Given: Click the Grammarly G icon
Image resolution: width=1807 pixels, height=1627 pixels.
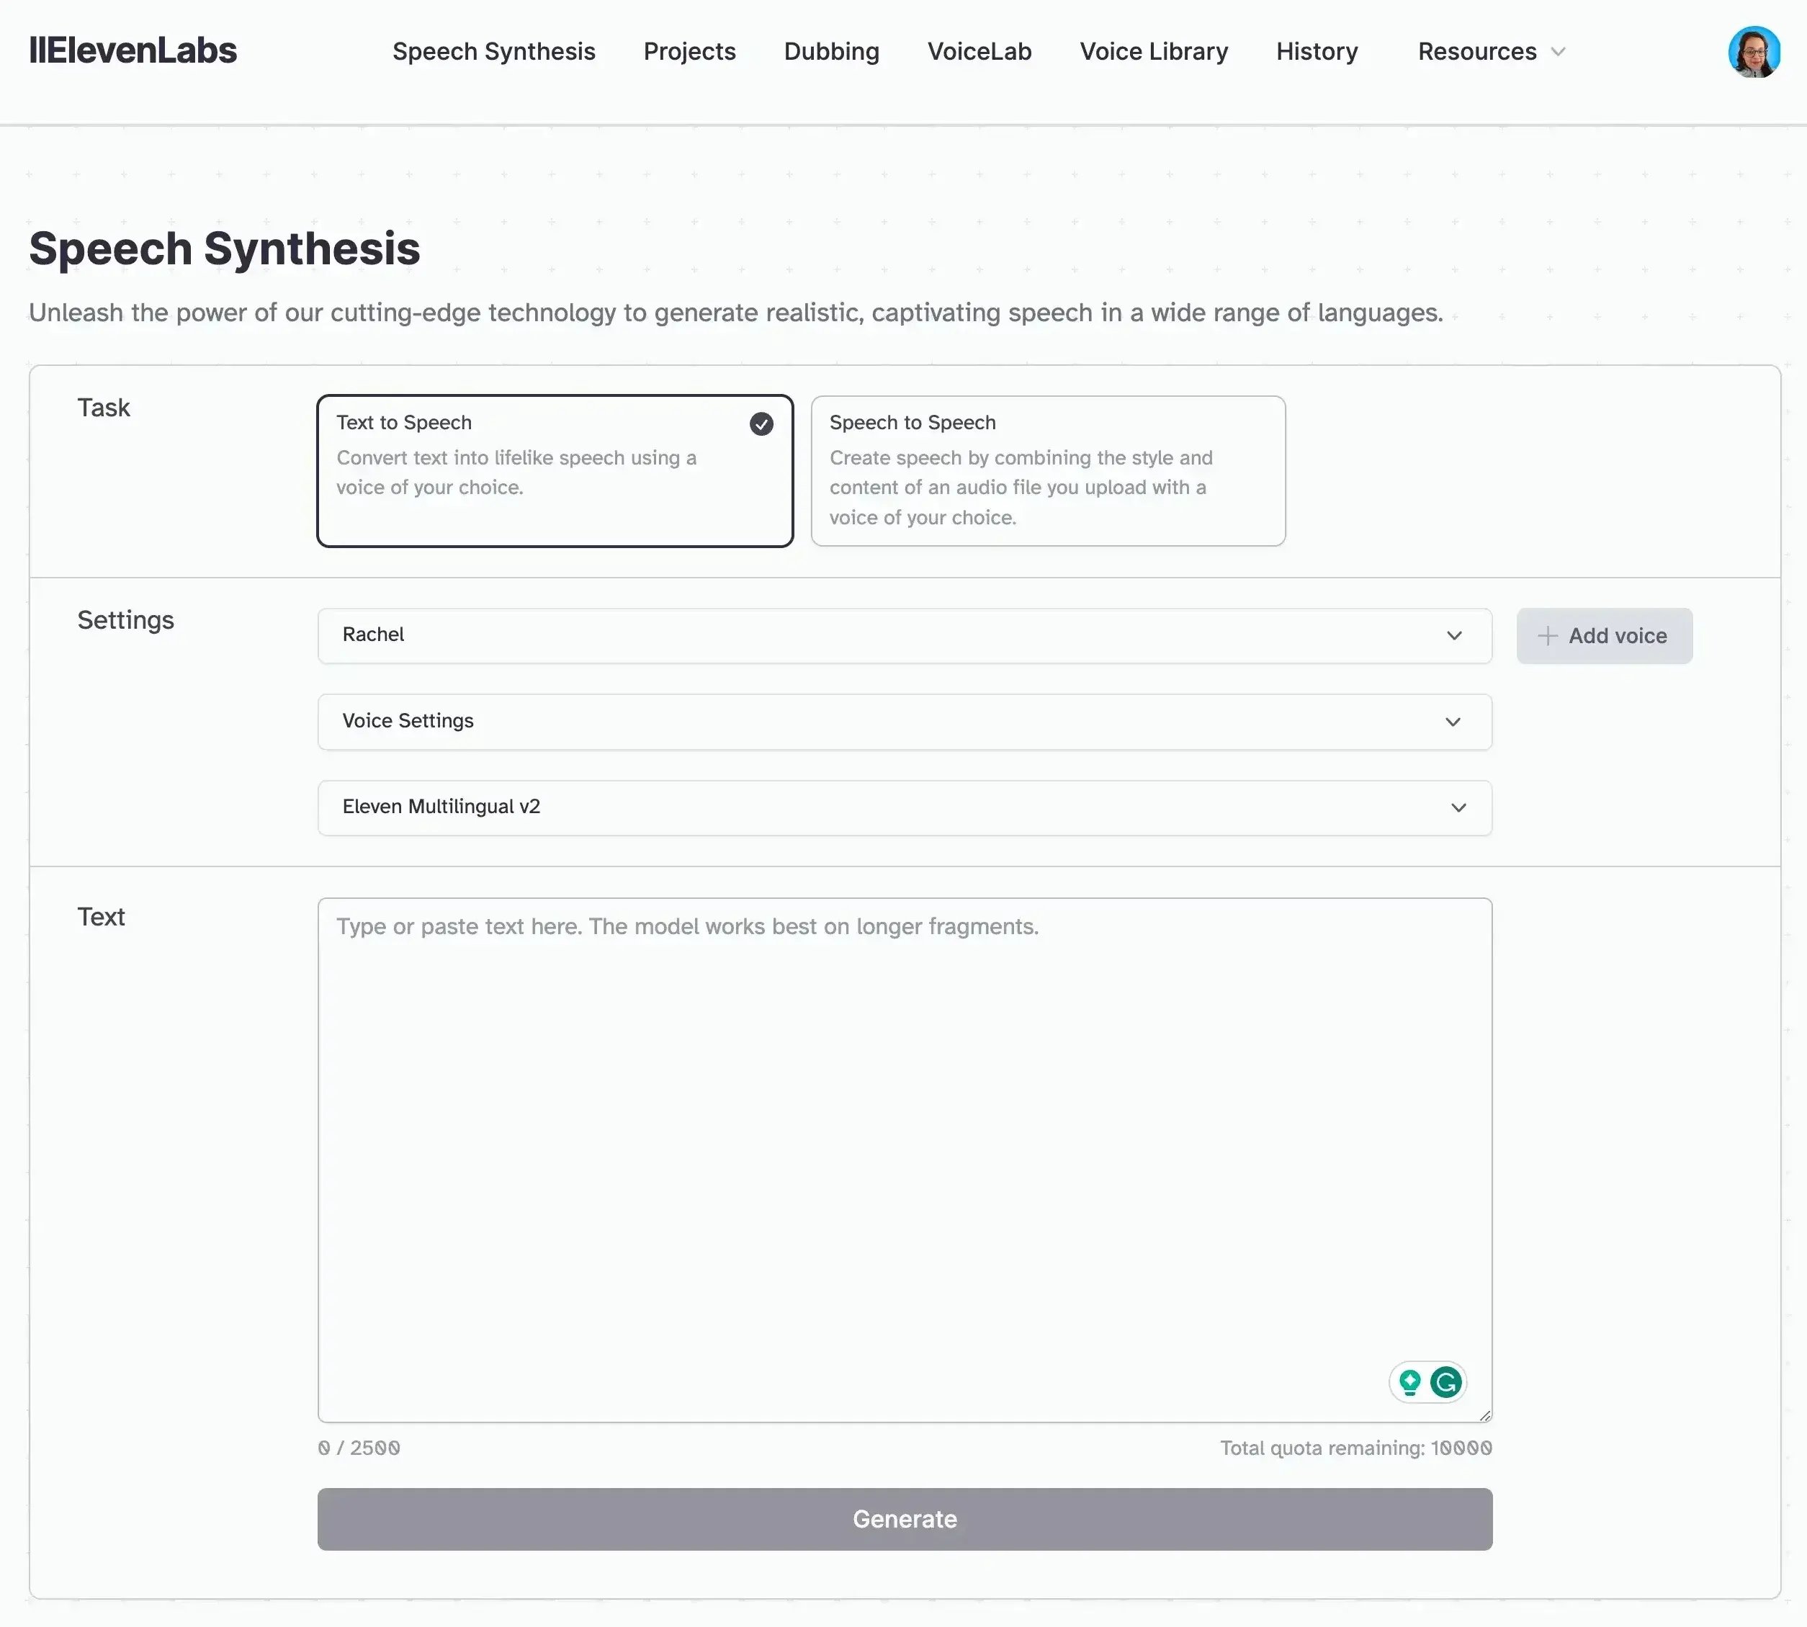Looking at the screenshot, I should (x=1445, y=1382).
